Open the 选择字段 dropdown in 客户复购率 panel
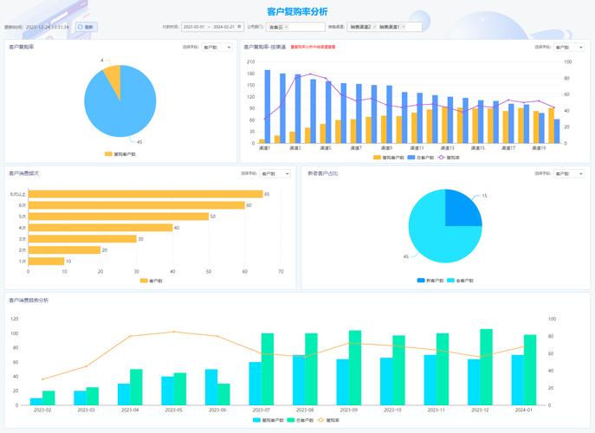595x433 pixels. pos(217,48)
